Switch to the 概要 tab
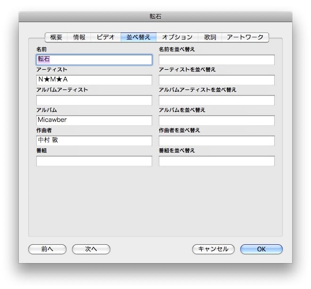This screenshot has width=311, height=289. 56,37
